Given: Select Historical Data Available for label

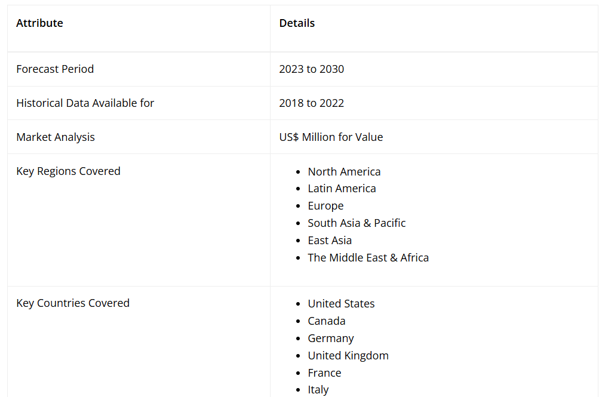Looking at the screenshot, I should coord(85,103).
